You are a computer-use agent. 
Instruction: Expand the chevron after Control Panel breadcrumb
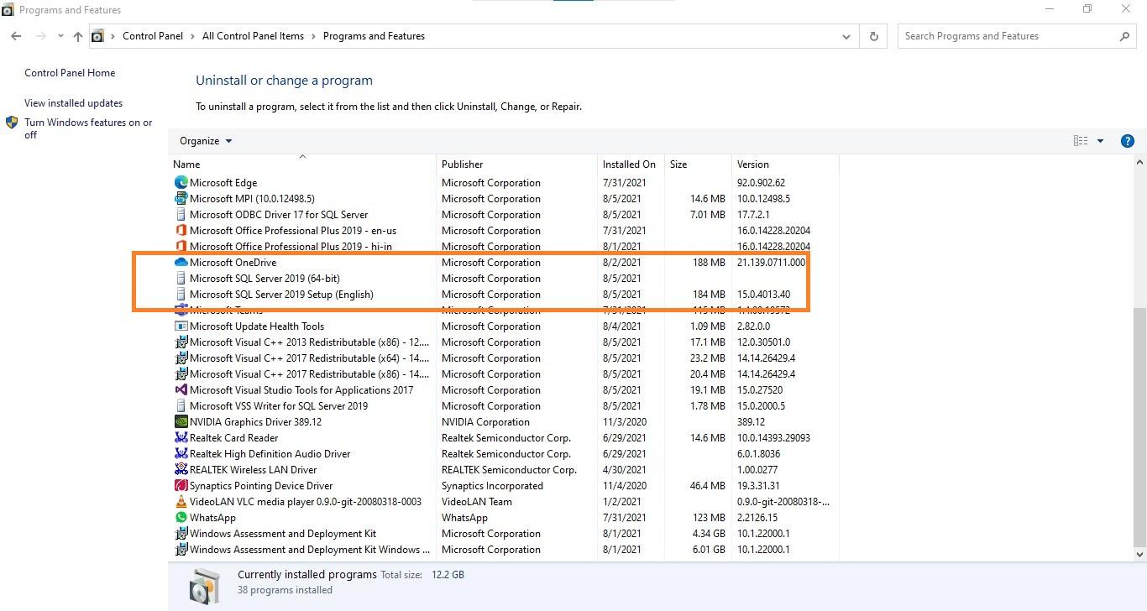coord(193,36)
